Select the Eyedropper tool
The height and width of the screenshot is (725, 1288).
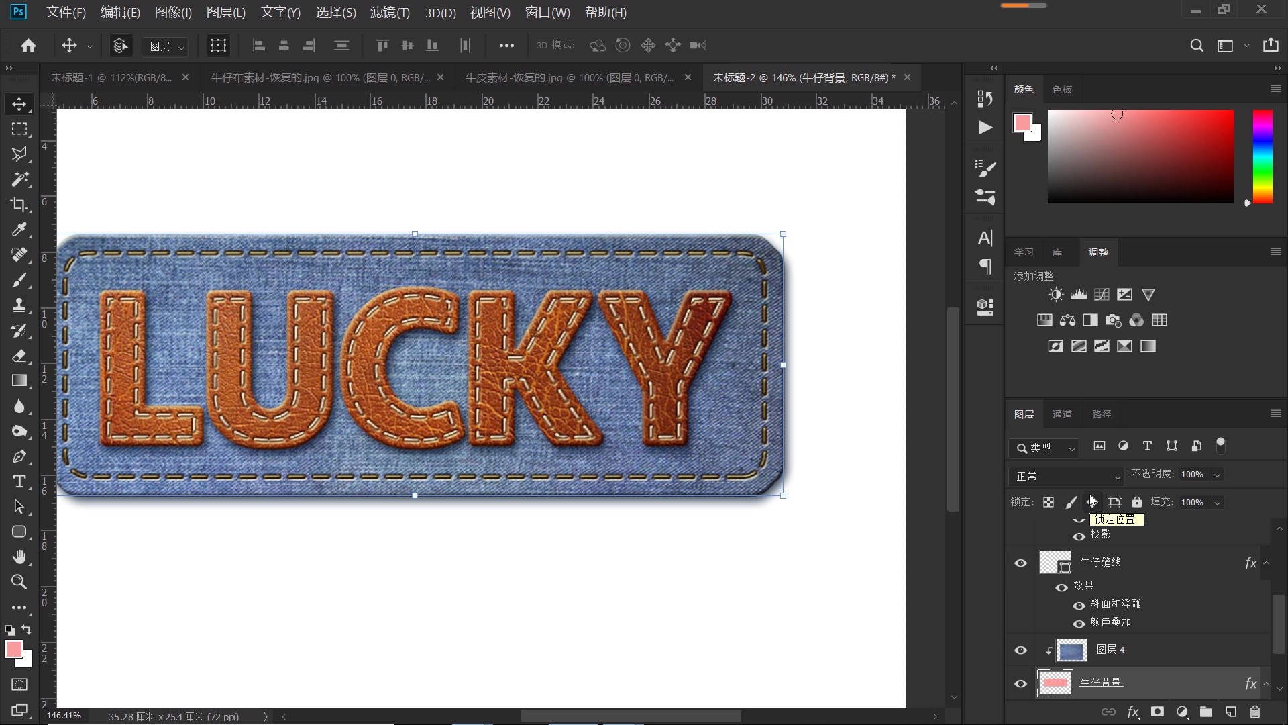(x=19, y=230)
